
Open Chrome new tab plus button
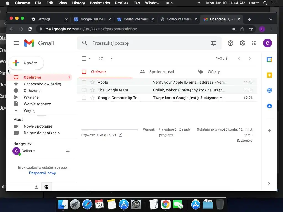tap(249, 19)
